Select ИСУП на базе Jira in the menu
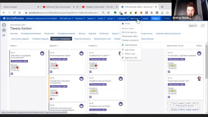 point(129,32)
